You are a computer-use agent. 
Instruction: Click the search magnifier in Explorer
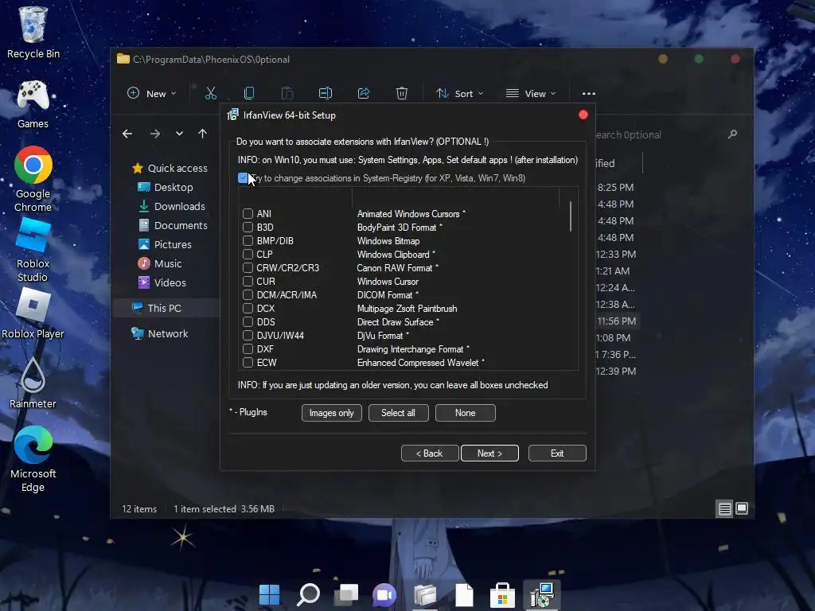[732, 134]
